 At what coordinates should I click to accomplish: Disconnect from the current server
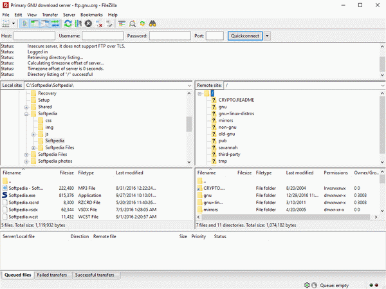click(x=99, y=24)
